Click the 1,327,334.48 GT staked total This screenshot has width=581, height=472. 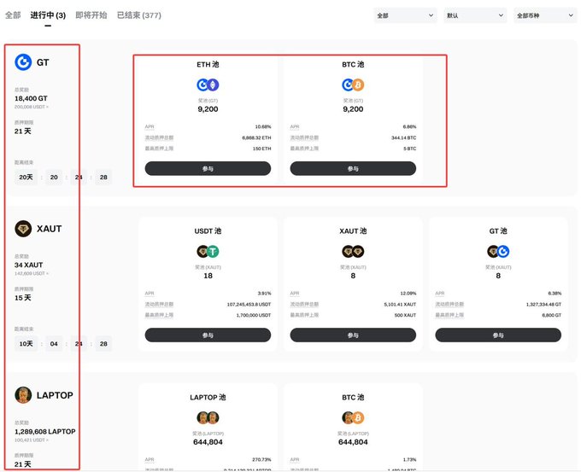[543, 305]
